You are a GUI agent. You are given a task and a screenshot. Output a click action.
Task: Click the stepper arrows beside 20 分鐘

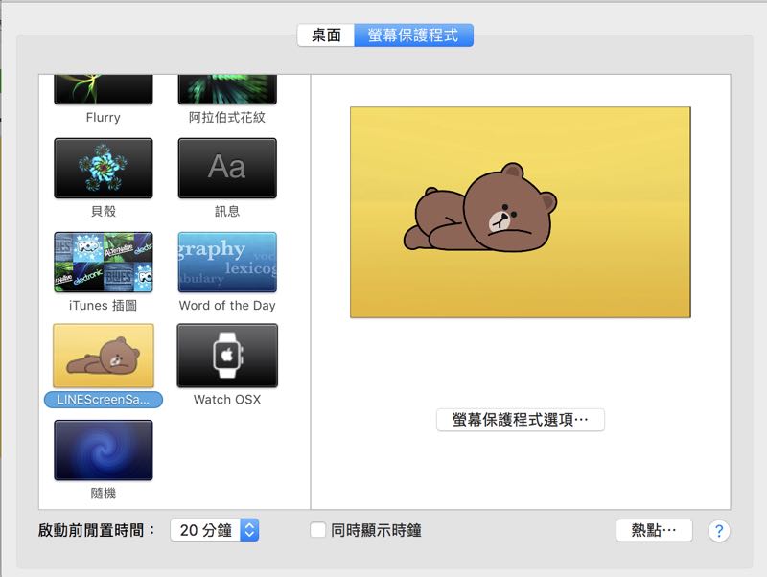coord(249,530)
